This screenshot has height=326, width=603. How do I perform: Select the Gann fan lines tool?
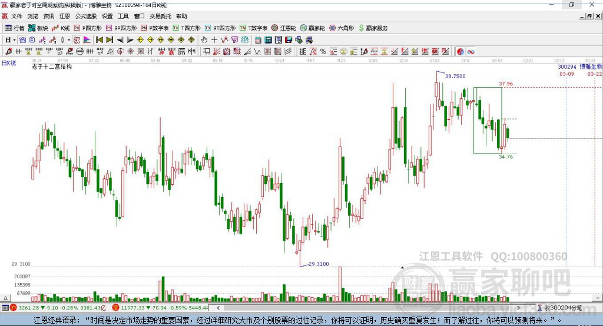217,52
